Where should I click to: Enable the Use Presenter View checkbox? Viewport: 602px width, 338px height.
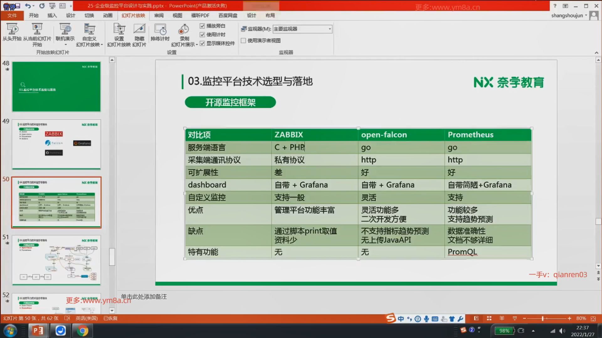coord(243,41)
